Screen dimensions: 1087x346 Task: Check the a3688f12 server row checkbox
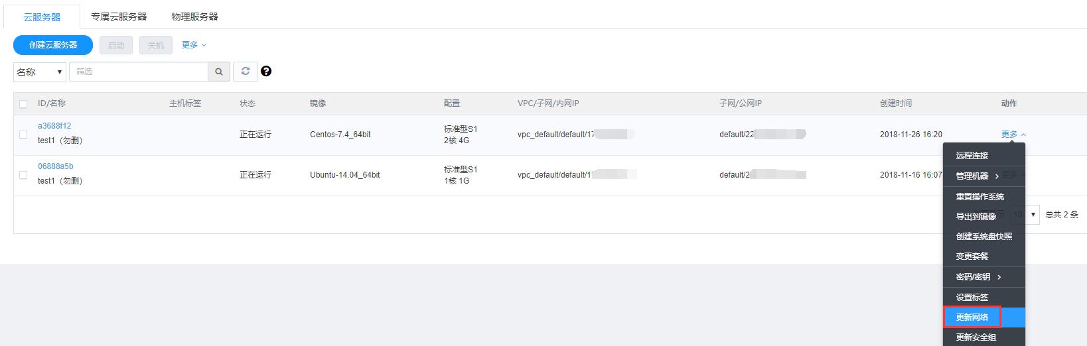23,135
